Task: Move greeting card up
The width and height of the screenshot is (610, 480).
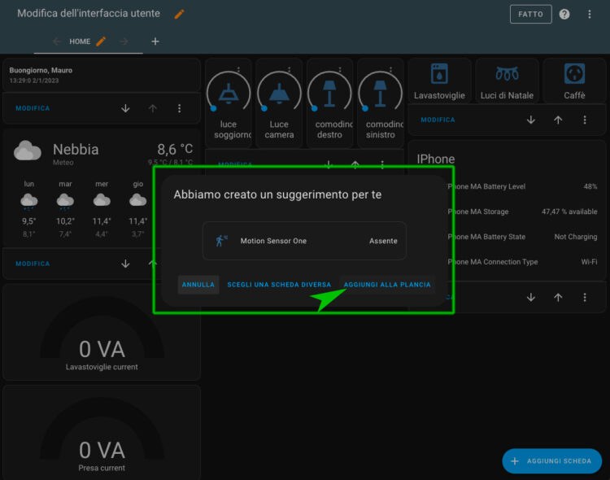Action: pos(153,108)
